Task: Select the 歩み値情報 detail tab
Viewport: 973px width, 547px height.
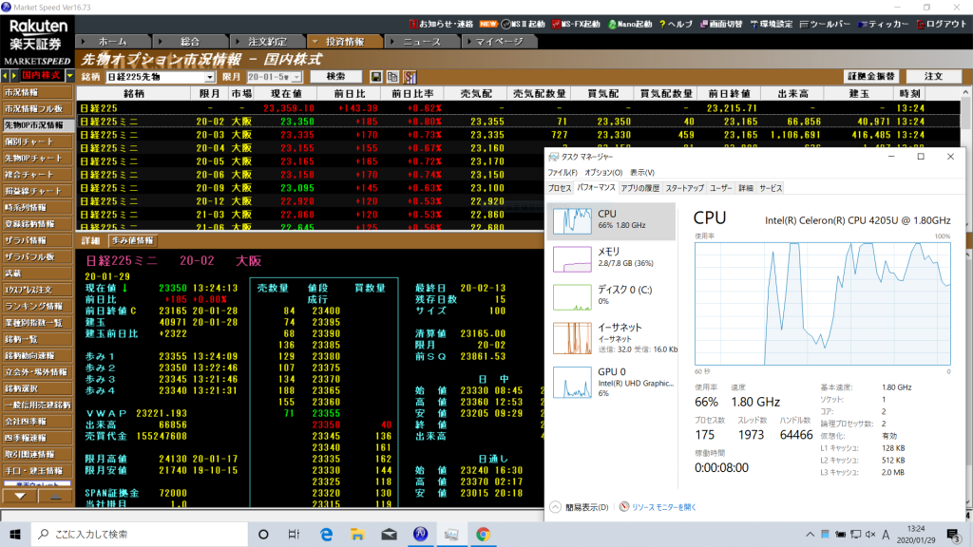Action: (132, 240)
